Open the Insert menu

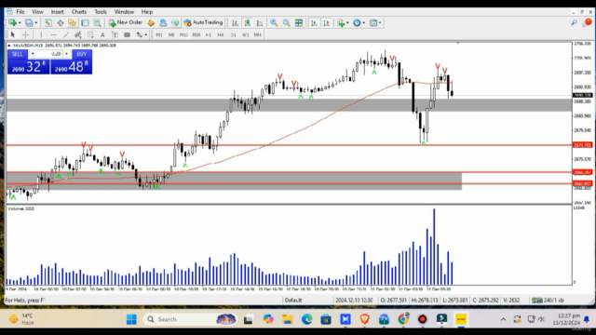pyautogui.click(x=58, y=12)
